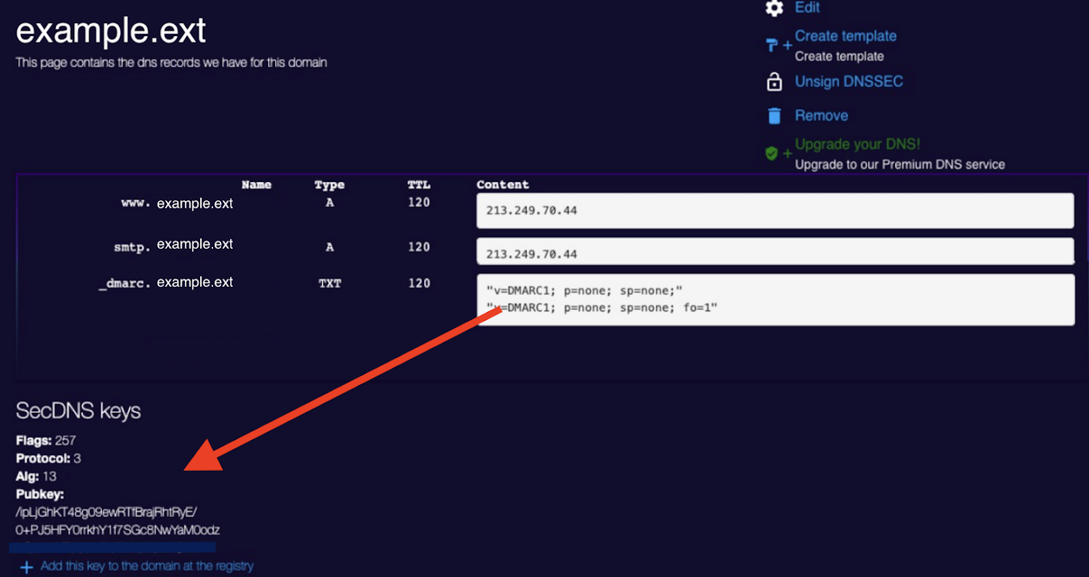The height and width of the screenshot is (577, 1089).
Task: Click the Flags: 257 line
Action: tap(46, 441)
